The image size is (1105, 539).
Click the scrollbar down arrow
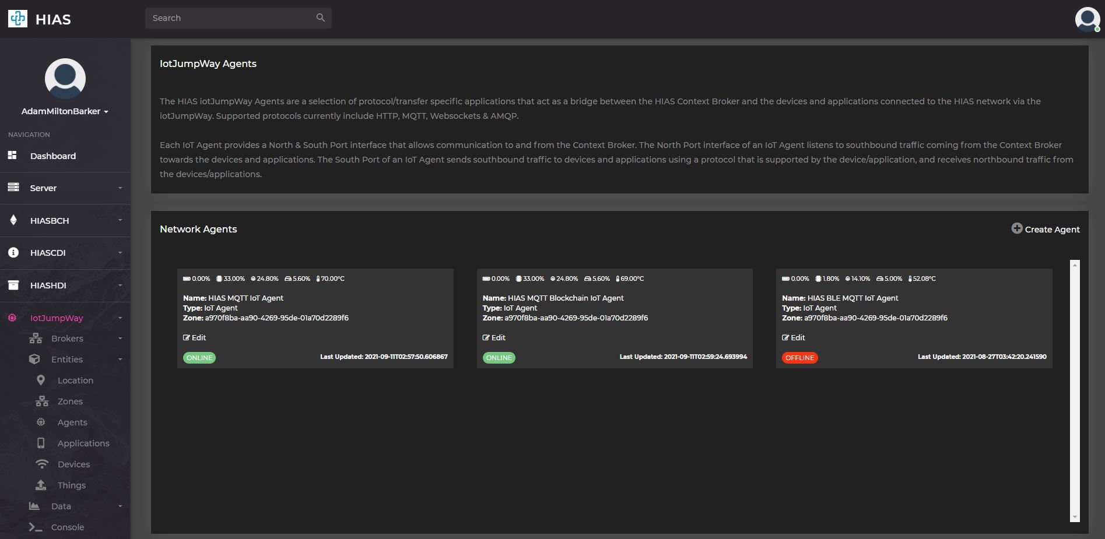click(1075, 517)
